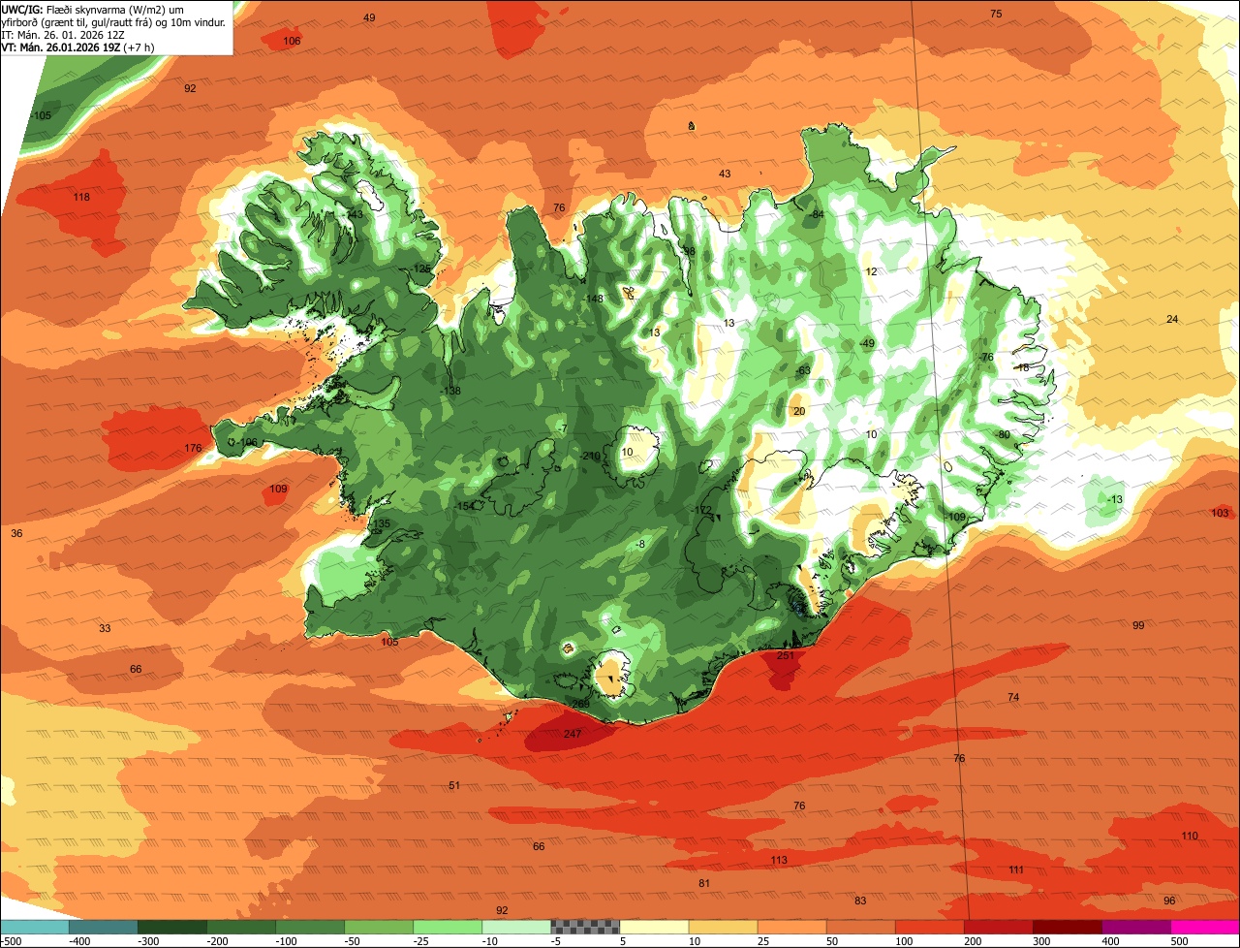Click the light teal -500 to -400 legend swatch
The image size is (1240, 948).
tap(34, 927)
